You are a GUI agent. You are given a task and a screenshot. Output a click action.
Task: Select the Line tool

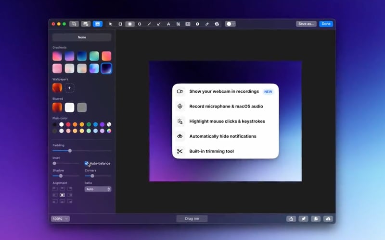[x=149, y=24]
